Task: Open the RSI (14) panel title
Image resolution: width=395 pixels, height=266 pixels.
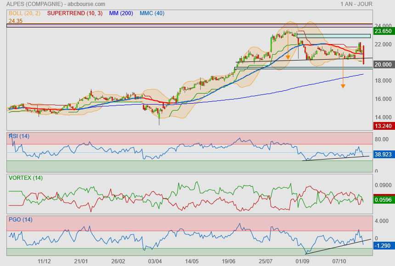Action: (19, 136)
